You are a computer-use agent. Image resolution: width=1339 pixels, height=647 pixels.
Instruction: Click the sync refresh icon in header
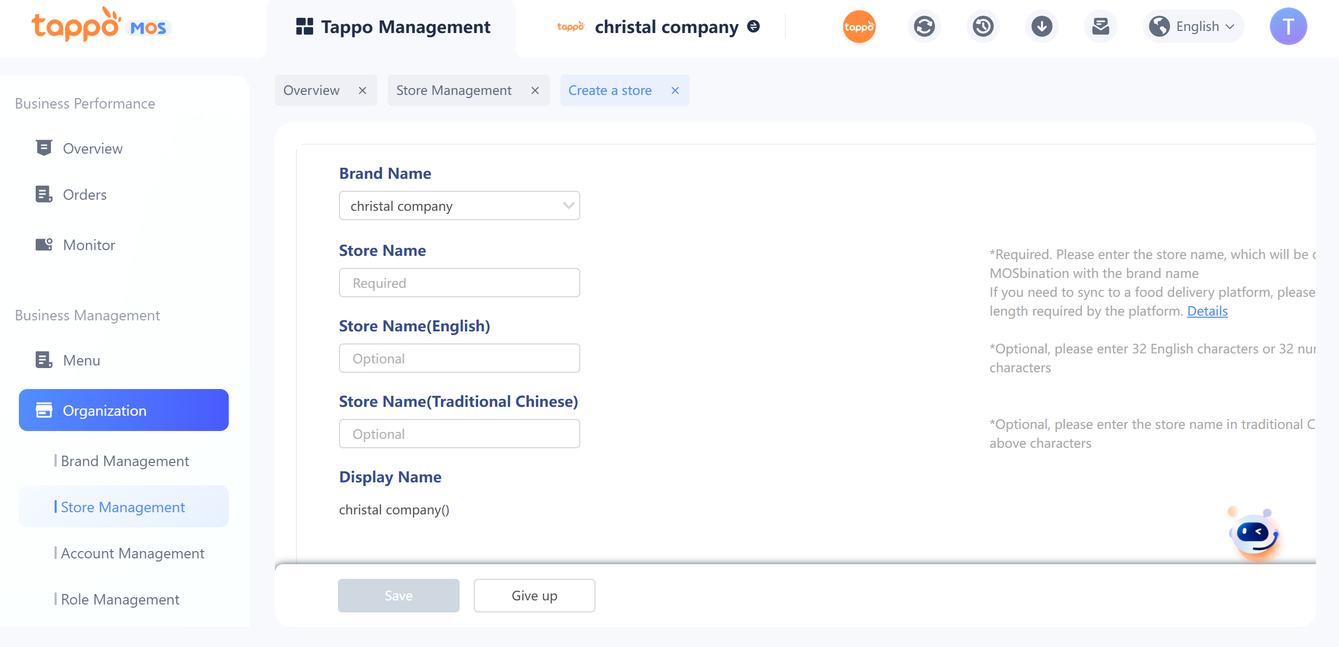[924, 26]
